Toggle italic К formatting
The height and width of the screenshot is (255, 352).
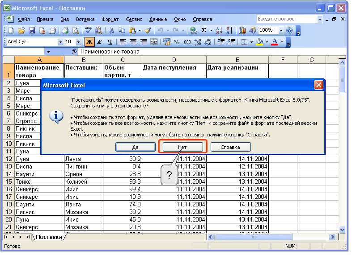100,42
